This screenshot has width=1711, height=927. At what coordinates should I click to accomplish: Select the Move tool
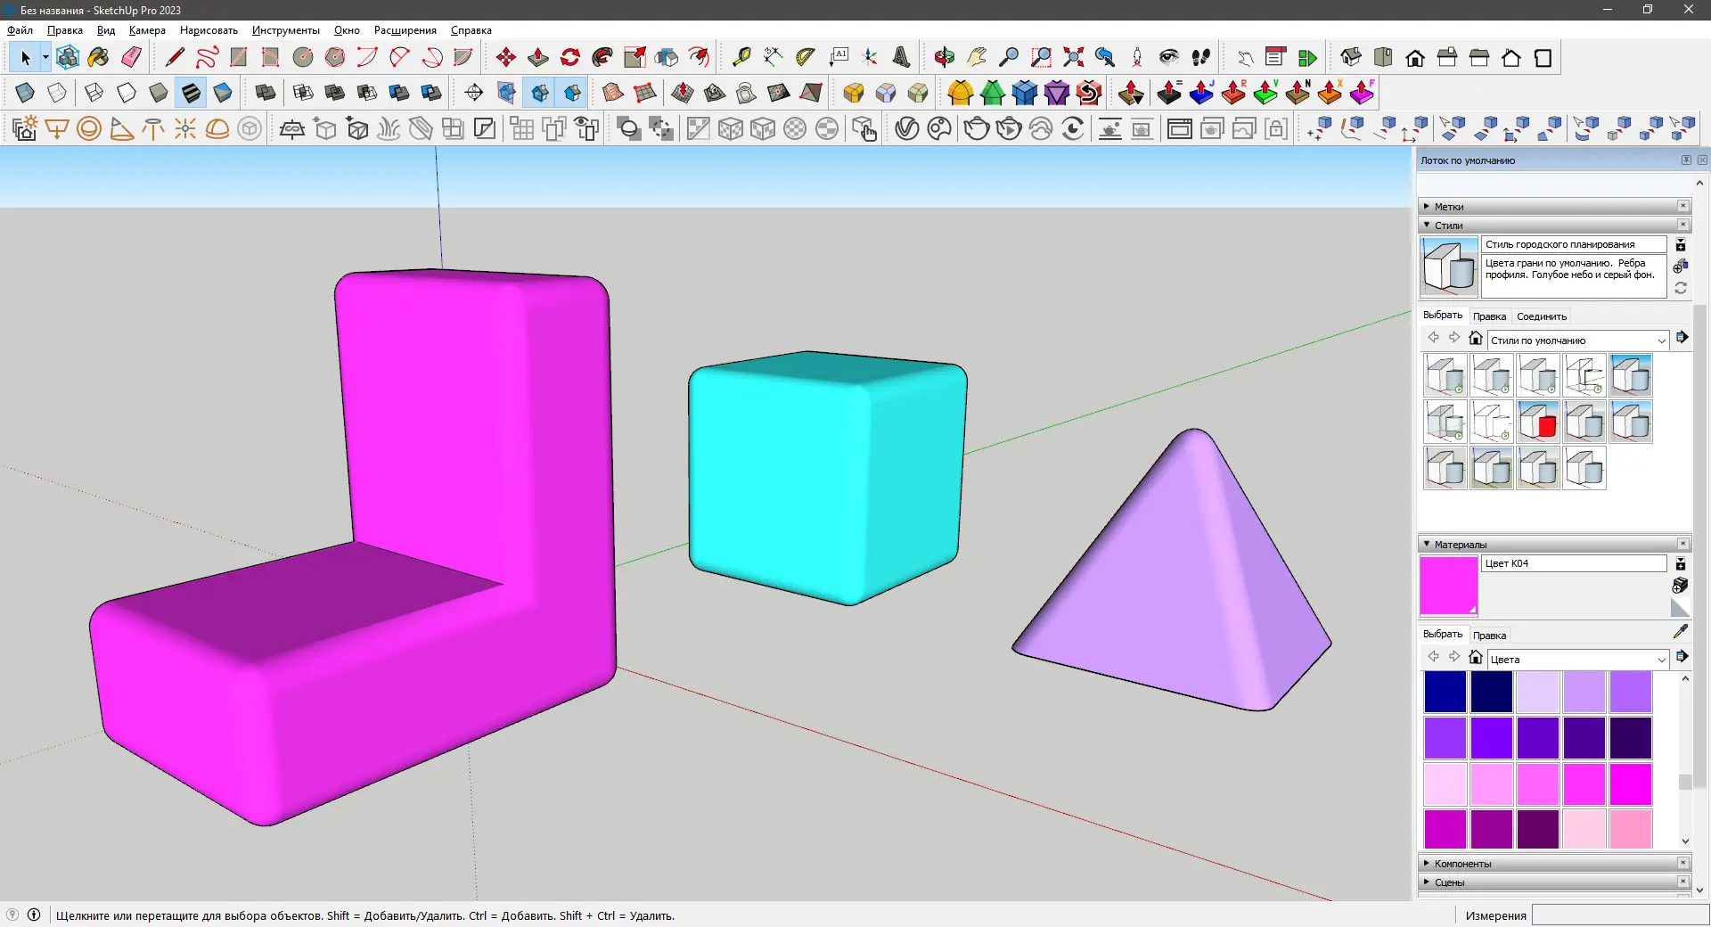(506, 58)
